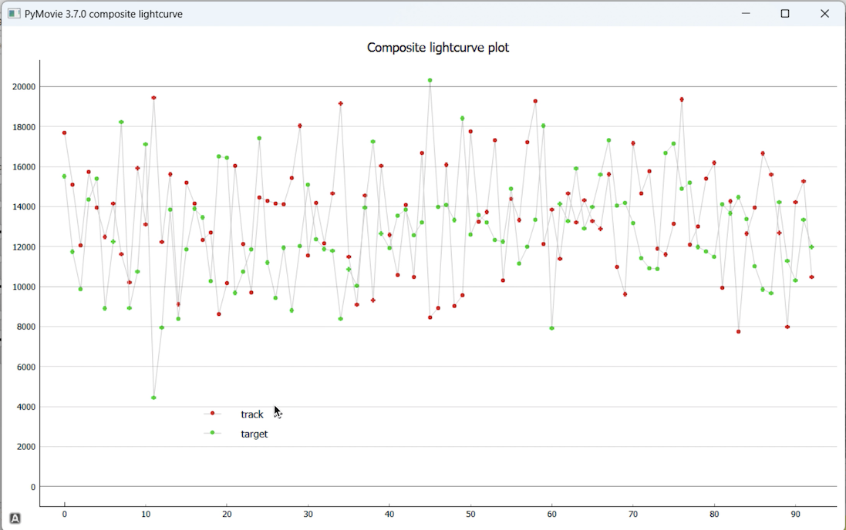The image size is (846, 530).
Task: Click the red track marker in legend
Action: coord(213,414)
